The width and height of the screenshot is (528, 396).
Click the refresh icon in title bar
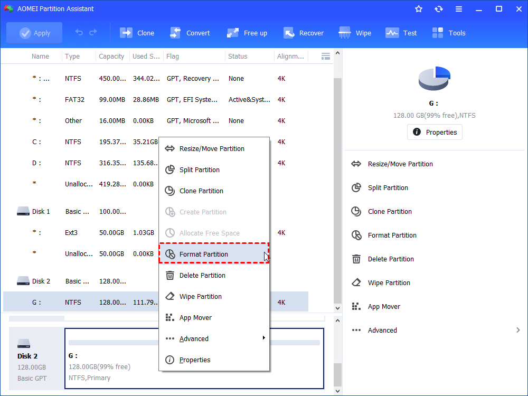pyautogui.click(x=438, y=9)
